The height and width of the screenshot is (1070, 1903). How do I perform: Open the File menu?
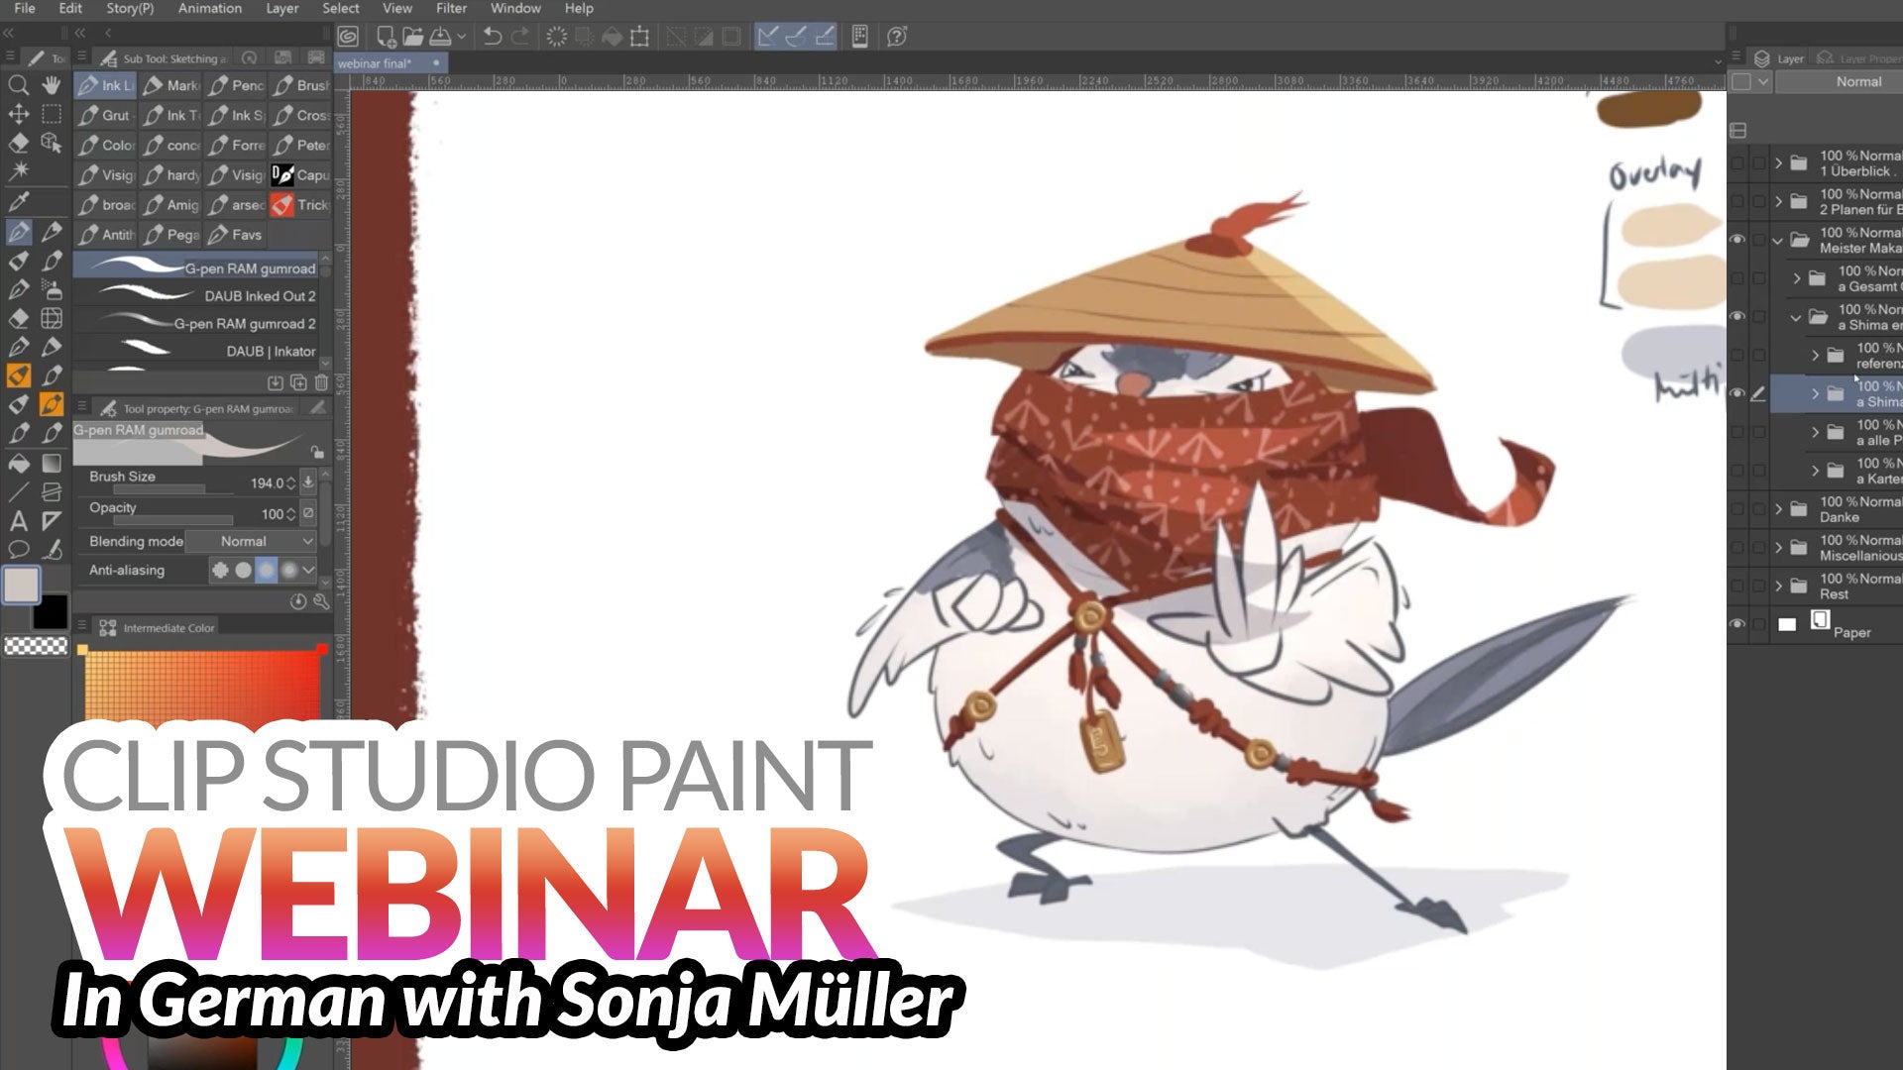[x=25, y=8]
